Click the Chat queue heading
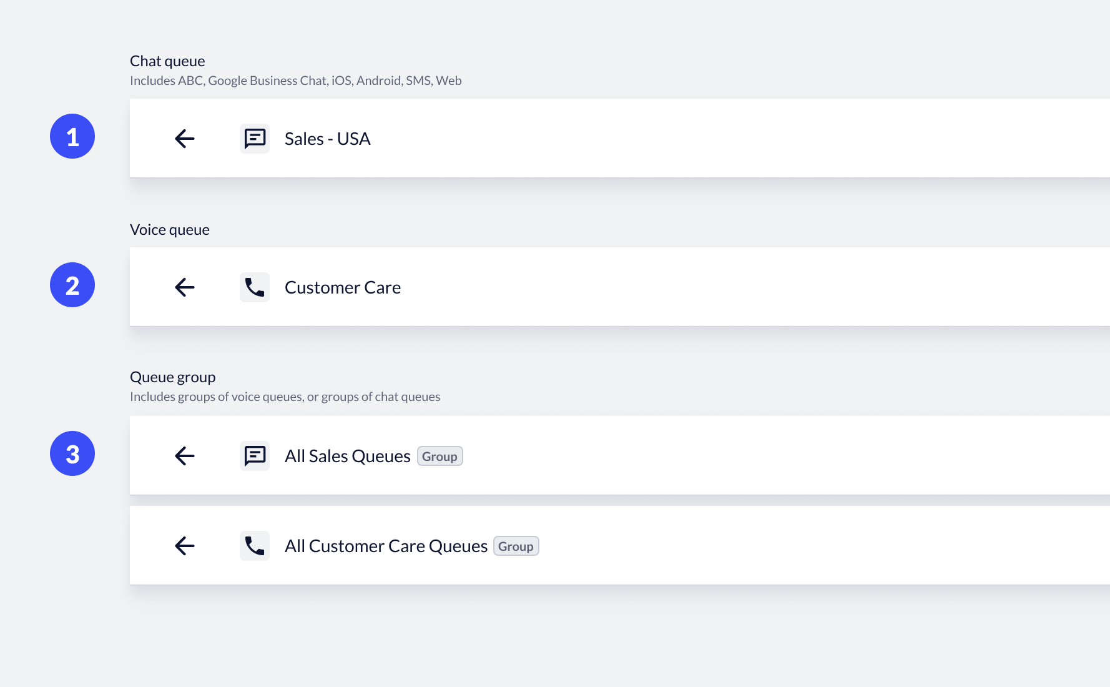Viewport: 1110px width, 687px height. [167, 61]
